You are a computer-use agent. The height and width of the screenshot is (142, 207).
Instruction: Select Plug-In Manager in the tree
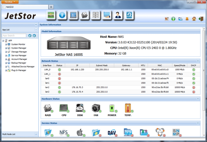click(x=19, y=70)
